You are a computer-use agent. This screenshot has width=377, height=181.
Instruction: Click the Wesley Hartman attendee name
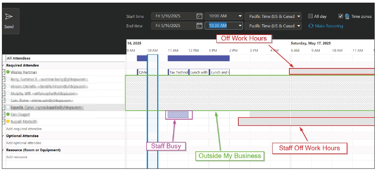click(24, 72)
